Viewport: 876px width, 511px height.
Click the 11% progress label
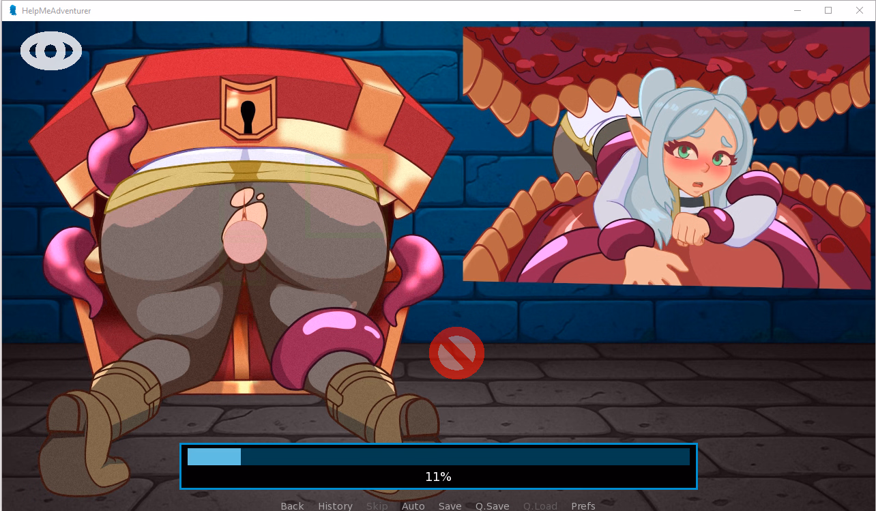(x=438, y=477)
